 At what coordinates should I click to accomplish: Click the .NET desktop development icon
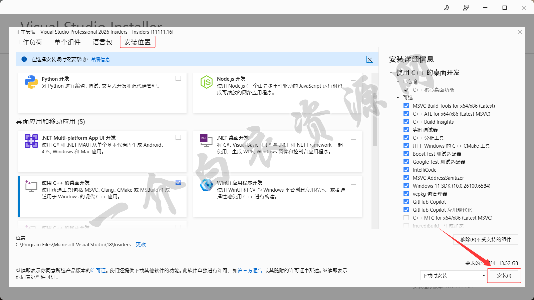click(x=206, y=141)
